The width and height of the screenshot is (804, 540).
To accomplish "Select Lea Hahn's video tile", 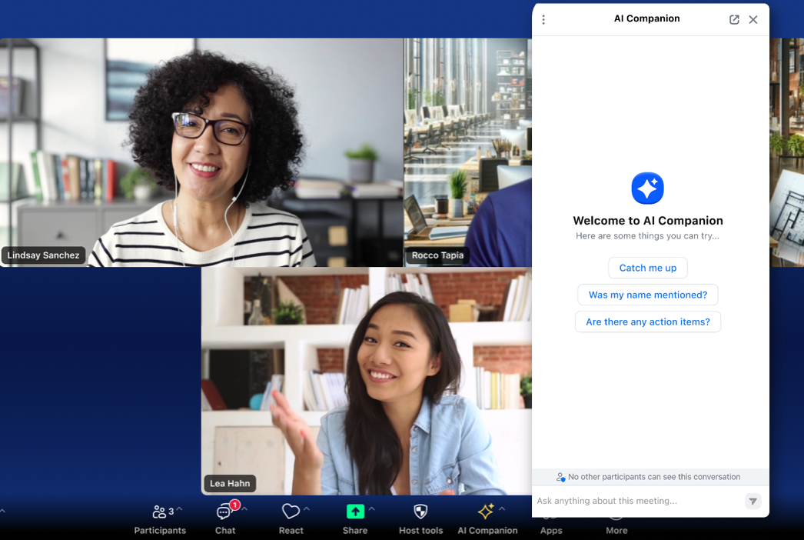I will (367, 381).
